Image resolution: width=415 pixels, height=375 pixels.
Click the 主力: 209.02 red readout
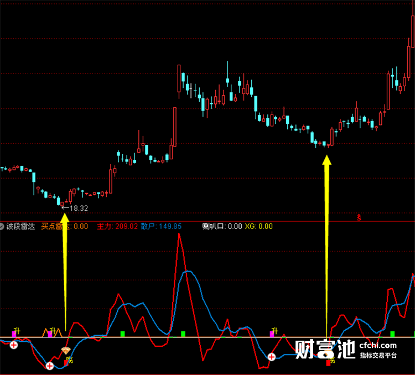(x=117, y=227)
